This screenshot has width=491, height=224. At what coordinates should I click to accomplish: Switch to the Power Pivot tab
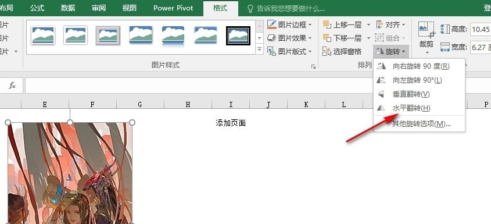tap(173, 8)
